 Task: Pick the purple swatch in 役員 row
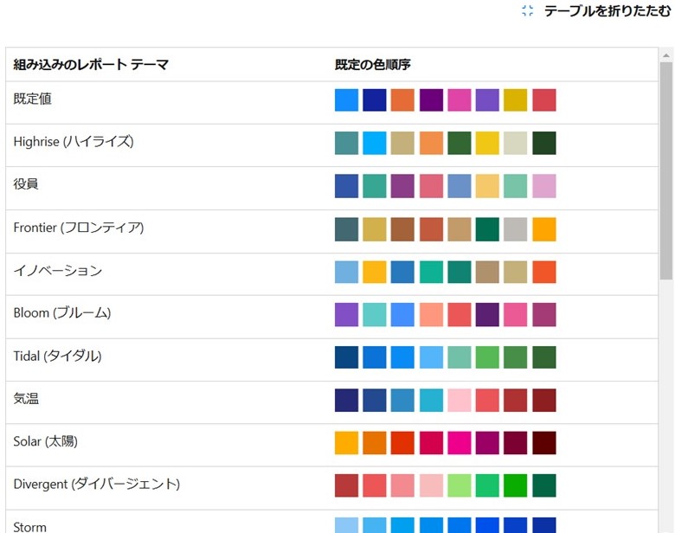pyautogui.click(x=402, y=186)
